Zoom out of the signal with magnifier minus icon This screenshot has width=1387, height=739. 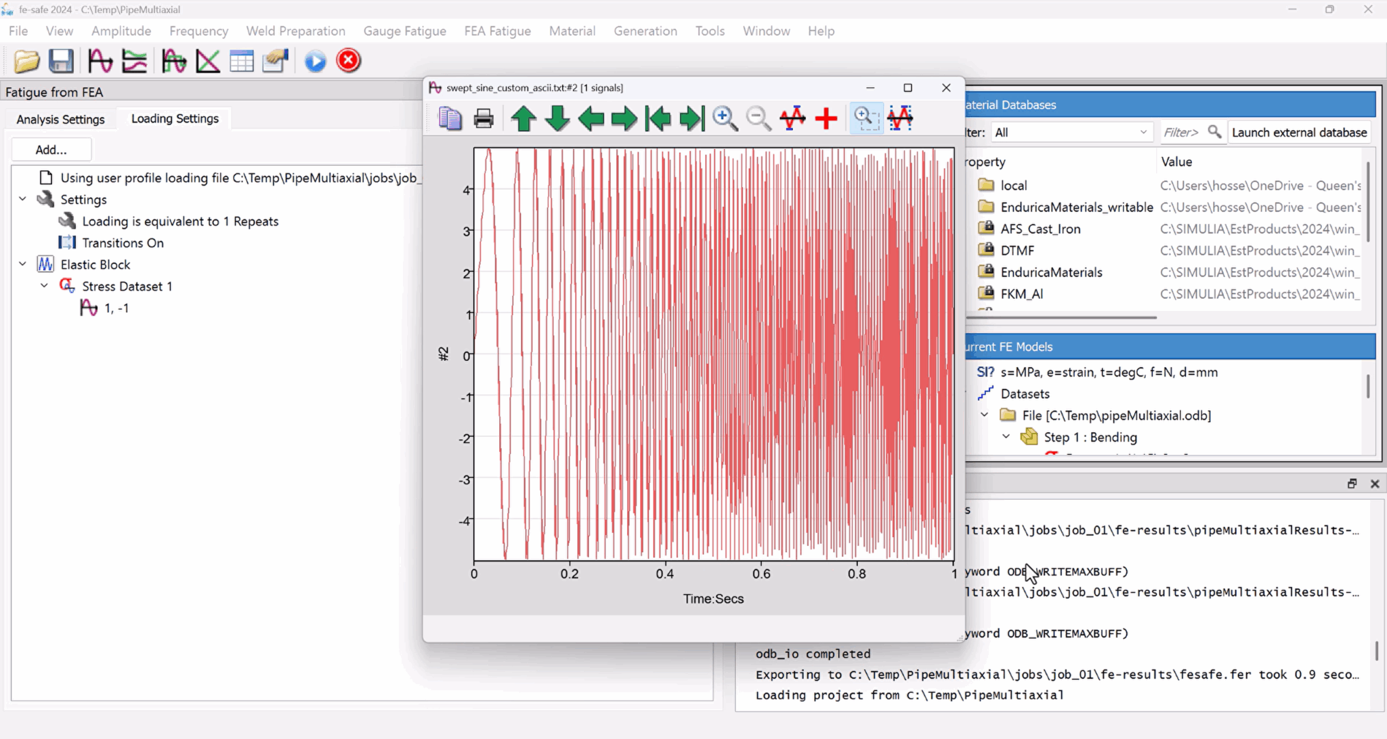758,119
